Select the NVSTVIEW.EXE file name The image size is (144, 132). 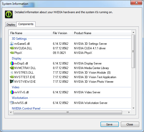[25, 81]
